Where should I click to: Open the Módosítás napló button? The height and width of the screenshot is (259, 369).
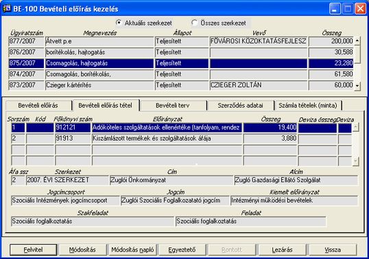click(x=132, y=249)
